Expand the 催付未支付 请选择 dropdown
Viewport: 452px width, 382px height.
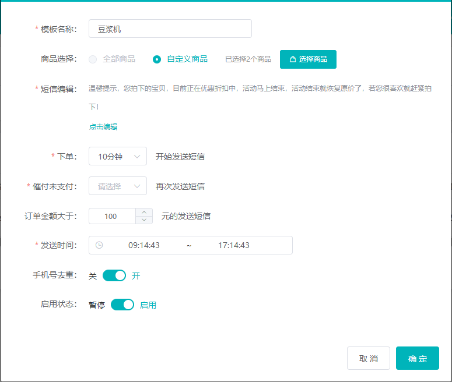click(x=118, y=186)
